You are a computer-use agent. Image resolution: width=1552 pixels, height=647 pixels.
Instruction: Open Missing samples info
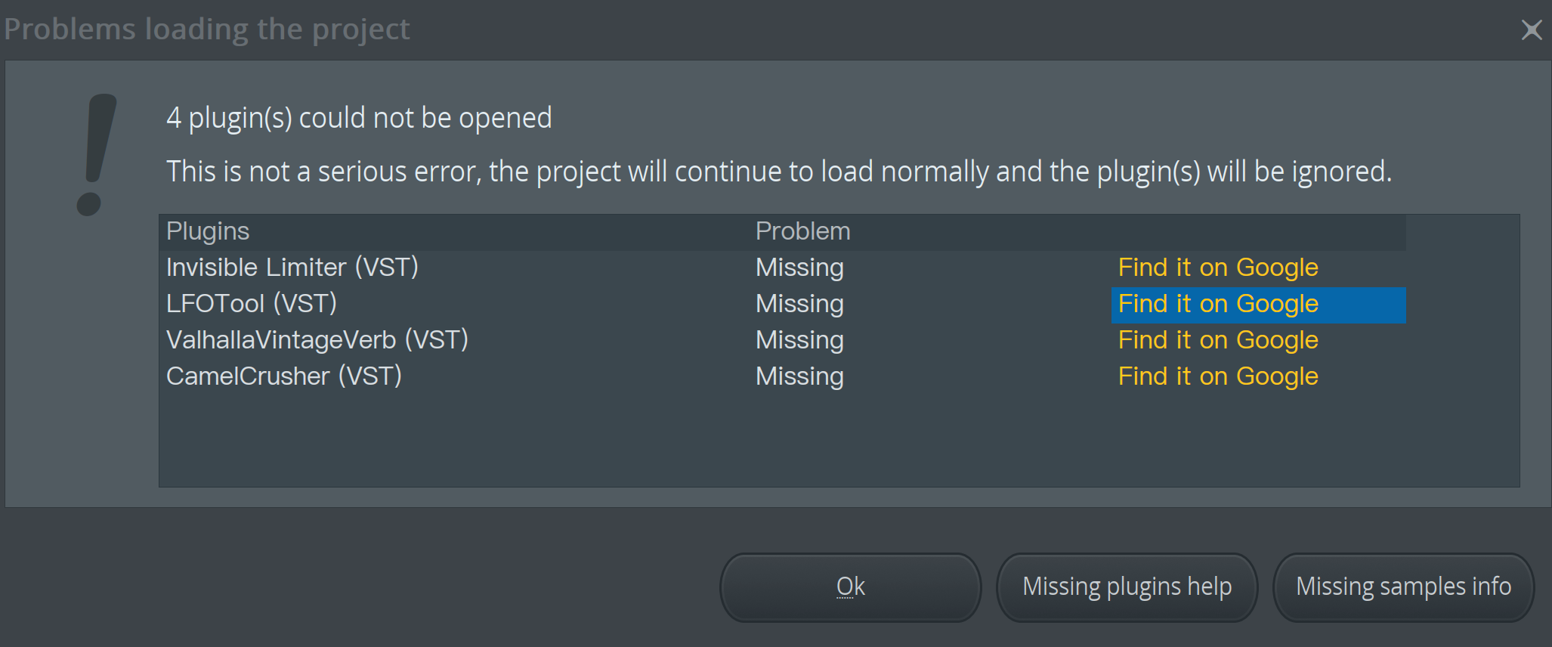click(1403, 587)
